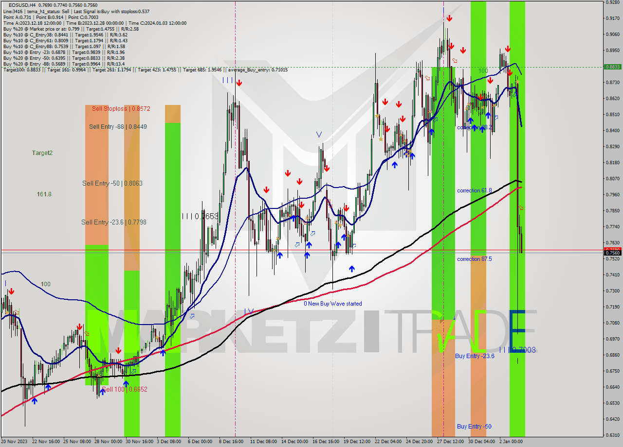Select the 'Buy %10 @ C_Entry88: 0.7539' line
Viewport: 623px width, 447px height.
tap(64, 46)
